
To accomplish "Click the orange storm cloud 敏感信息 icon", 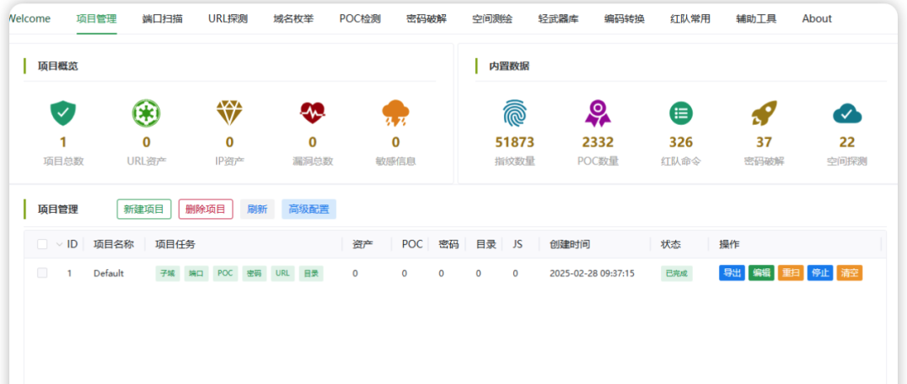I will click(396, 113).
